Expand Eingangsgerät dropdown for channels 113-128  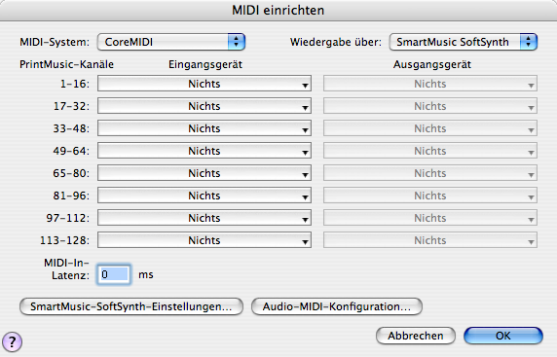(x=204, y=240)
